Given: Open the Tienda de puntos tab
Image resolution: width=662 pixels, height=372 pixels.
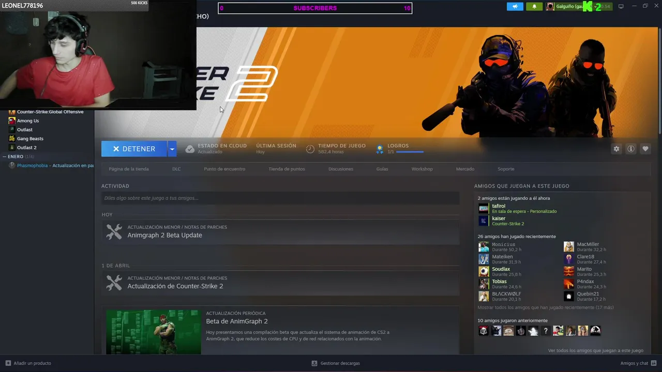Looking at the screenshot, I should click(x=287, y=169).
